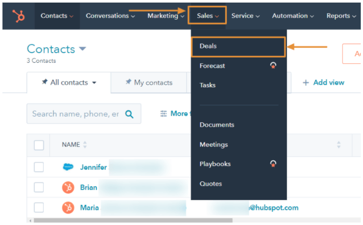363x225 pixels.
Task: Tick the checkbox for Jennifer
Action: tap(39, 167)
